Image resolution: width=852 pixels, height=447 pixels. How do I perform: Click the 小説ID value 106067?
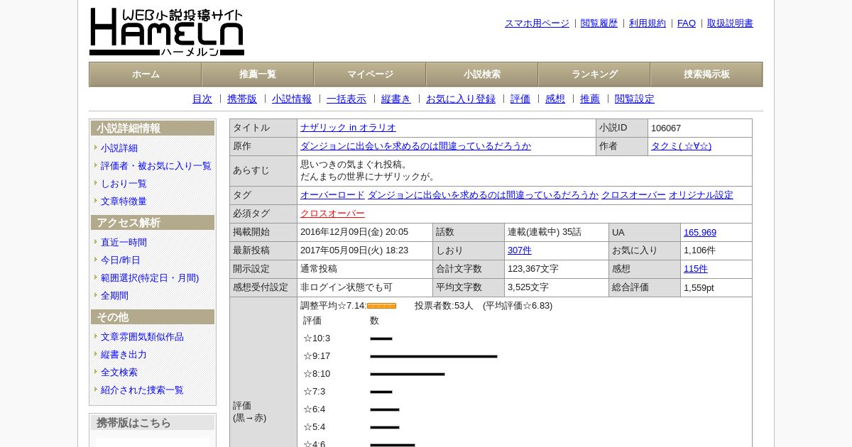[x=666, y=128]
